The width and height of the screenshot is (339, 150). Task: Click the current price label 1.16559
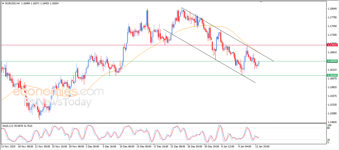(x=332, y=61)
